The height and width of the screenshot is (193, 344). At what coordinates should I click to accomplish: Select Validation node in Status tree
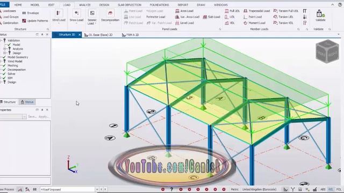pyautogui.click(x=13, y=41)
